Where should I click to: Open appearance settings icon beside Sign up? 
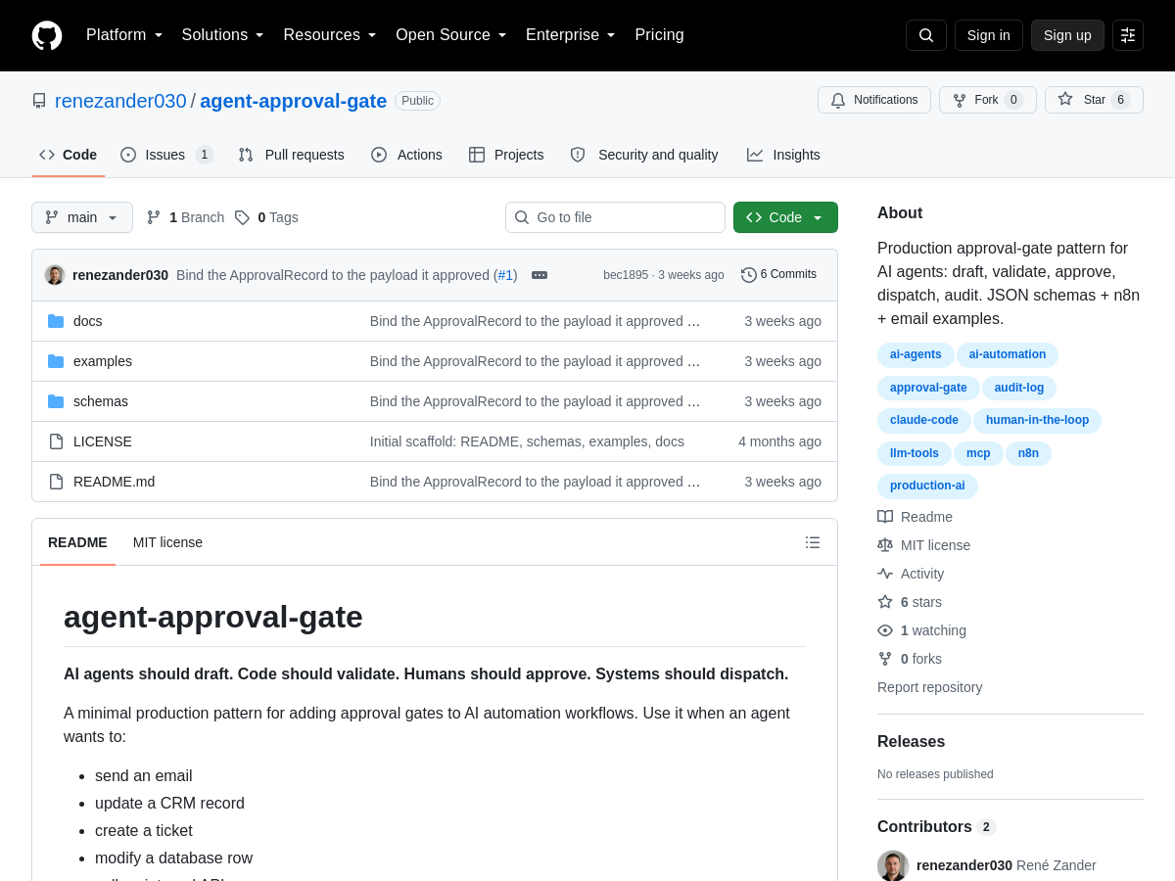1128,35
